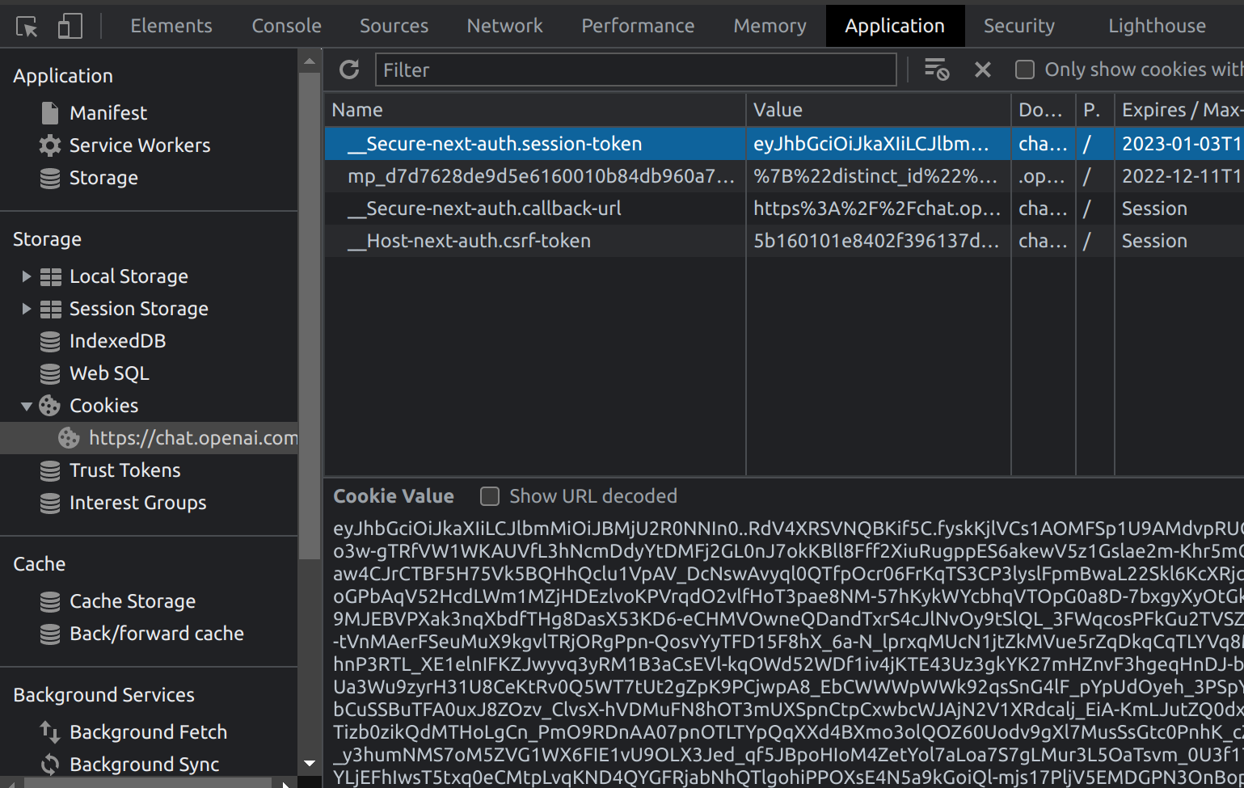
Task: Select Background Sync in sidebar
Action: (144, 765)
